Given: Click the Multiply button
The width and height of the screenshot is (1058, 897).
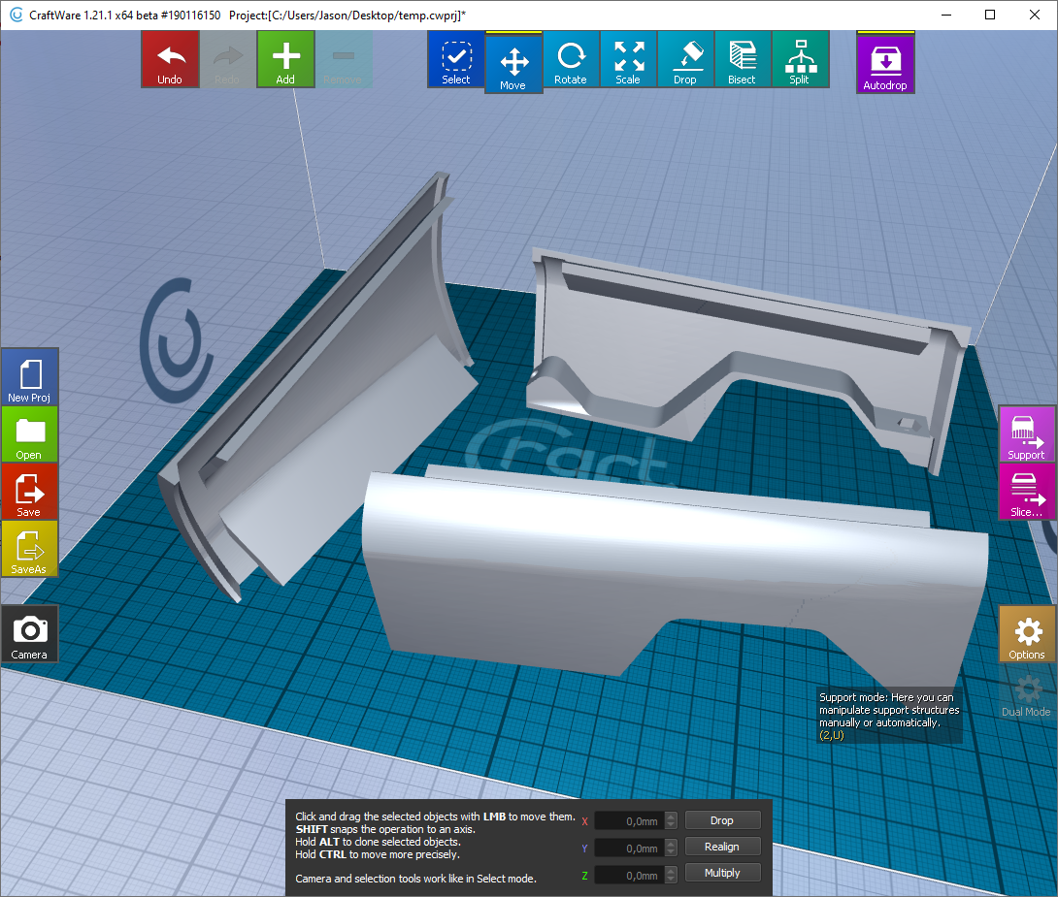Looking at the screenshot, I should point(723,873).
